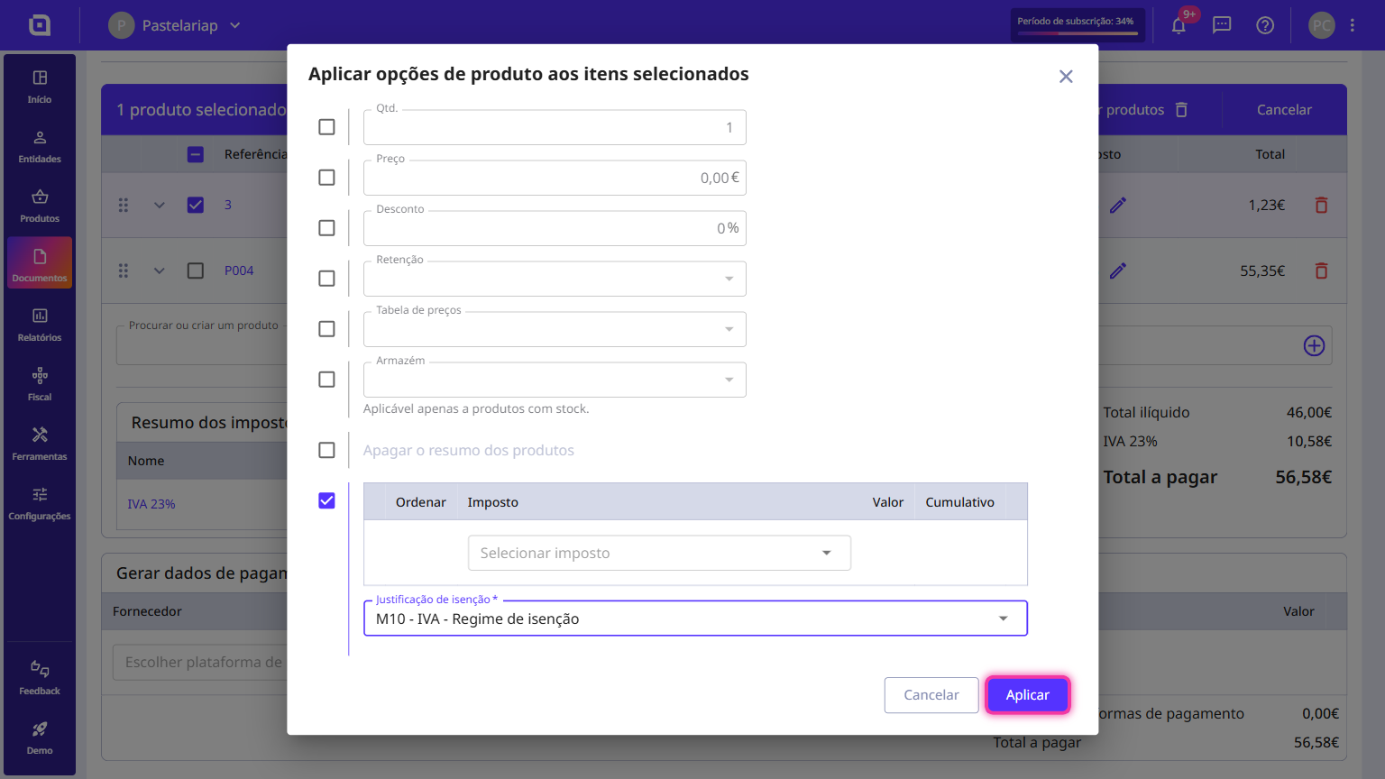
Task: Open Relatórios in sidebar
Action: point(40,325)
